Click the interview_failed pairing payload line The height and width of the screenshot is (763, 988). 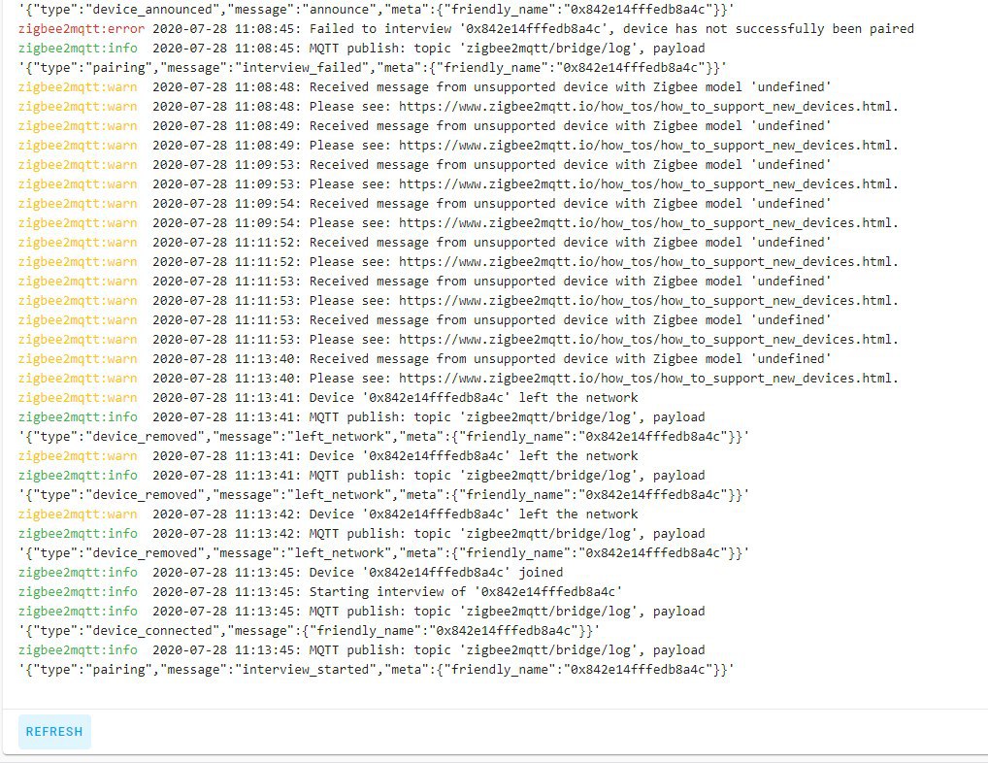tap(373, 67)
